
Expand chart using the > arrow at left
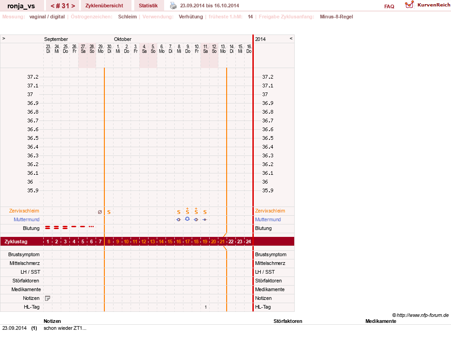pos(4,38)
